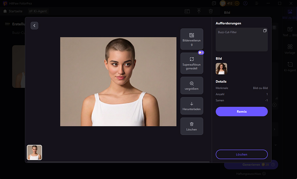The image size is (297, 179).
Task: Click the Anzahl value 1
Action: pyautogui.click(x=267, y=94)
